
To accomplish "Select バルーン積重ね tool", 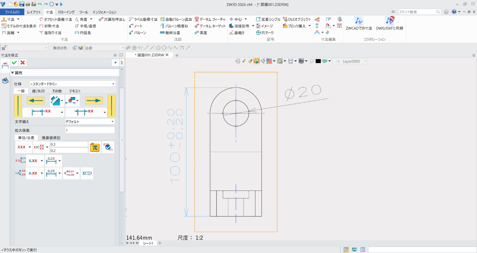I will click(174, 26).
